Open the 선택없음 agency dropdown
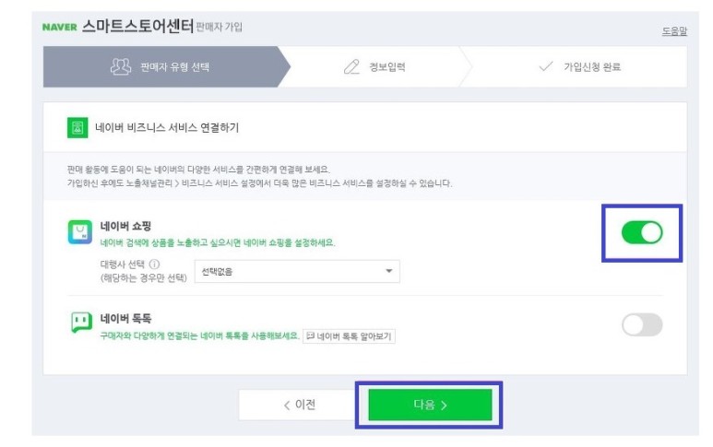The image size is (713, 447). pos(297,271)
